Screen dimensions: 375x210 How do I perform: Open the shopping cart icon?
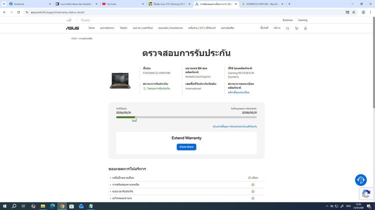[296, 28]
